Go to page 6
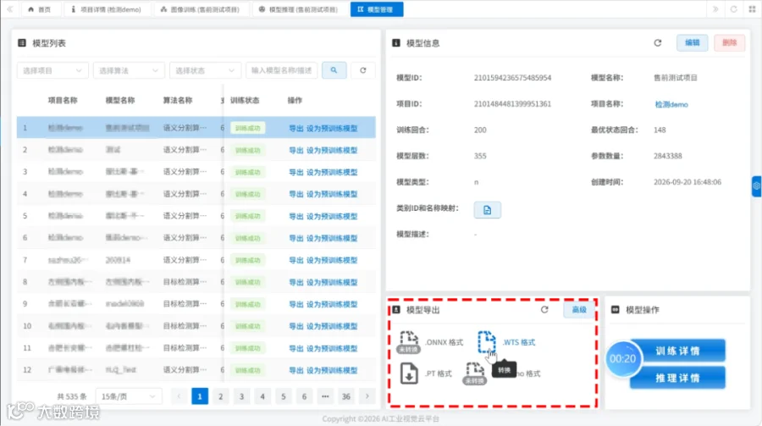This screenshot has height=426, width=762. (304, 396)
